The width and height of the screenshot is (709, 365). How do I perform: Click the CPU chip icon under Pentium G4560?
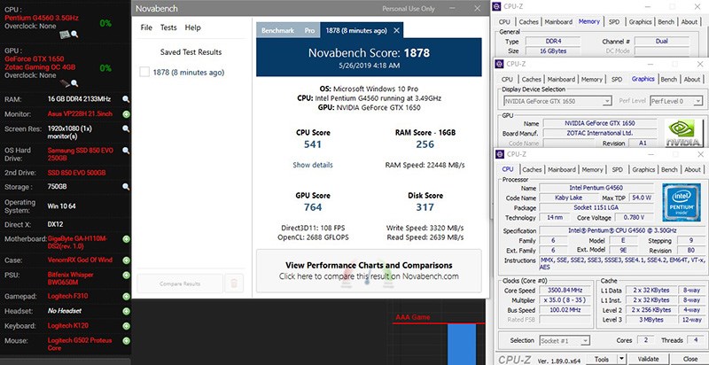point(65,34)
